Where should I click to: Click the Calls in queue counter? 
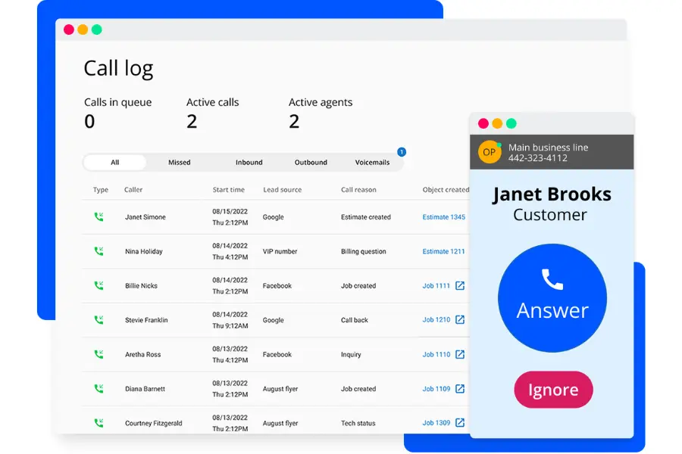tap(118, 113)
